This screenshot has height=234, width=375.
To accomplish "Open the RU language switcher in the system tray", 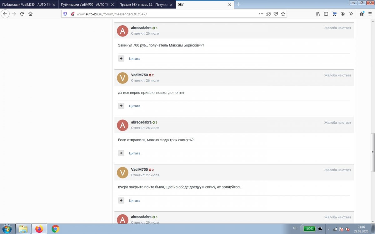I will pos(295,228).
